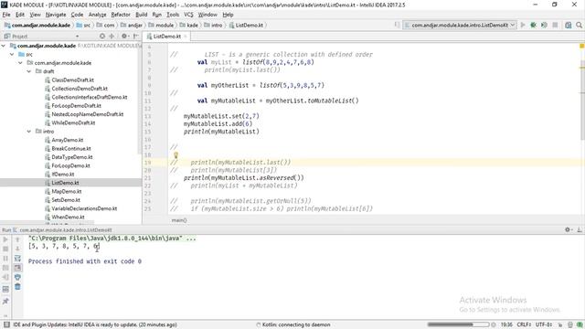The width and height of the screenshot is (585, 329).
Task: Click the editor vertical scrollbar
Action: tap(582, 101)
